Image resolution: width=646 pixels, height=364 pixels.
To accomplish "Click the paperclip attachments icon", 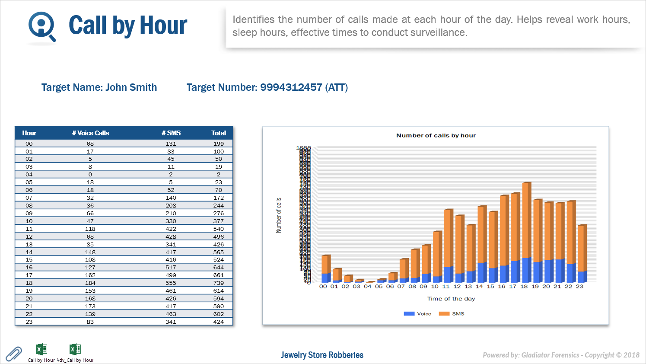I will click(x=14, y=354).
